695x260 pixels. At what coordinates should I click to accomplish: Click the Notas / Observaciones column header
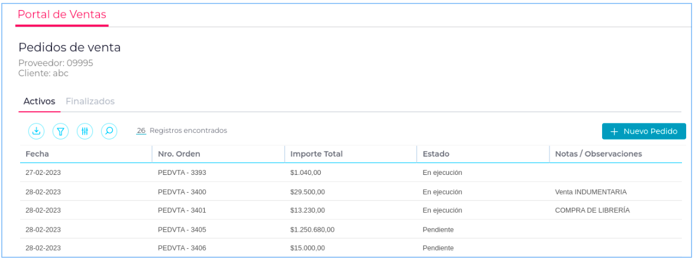599,154
